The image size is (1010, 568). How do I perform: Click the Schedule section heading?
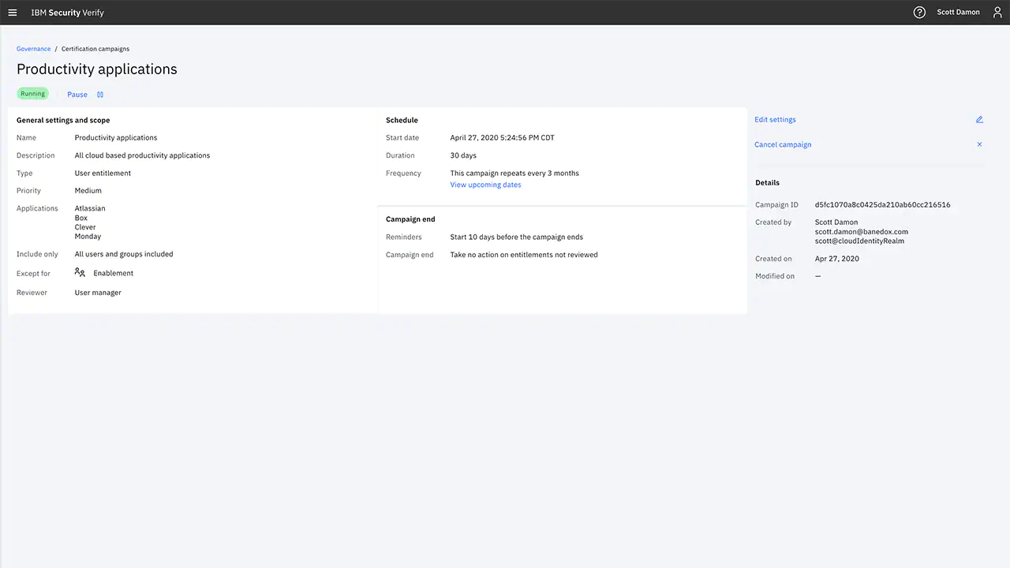[402, 121]
